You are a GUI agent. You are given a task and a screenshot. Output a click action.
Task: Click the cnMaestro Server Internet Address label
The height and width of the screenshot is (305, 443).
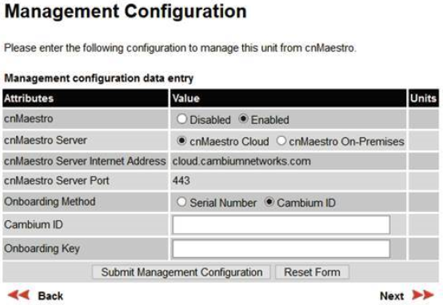pyautogui.click(x=85, y=161)
